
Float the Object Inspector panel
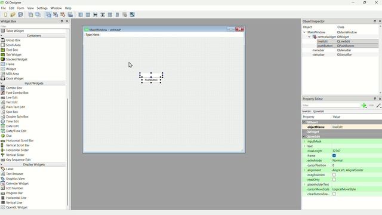(375, 21)
